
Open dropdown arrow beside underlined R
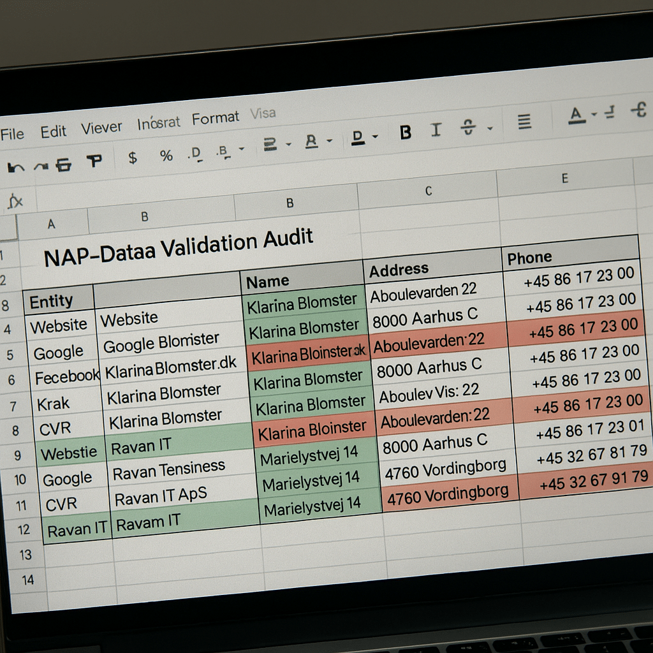(x=330, y=140)
